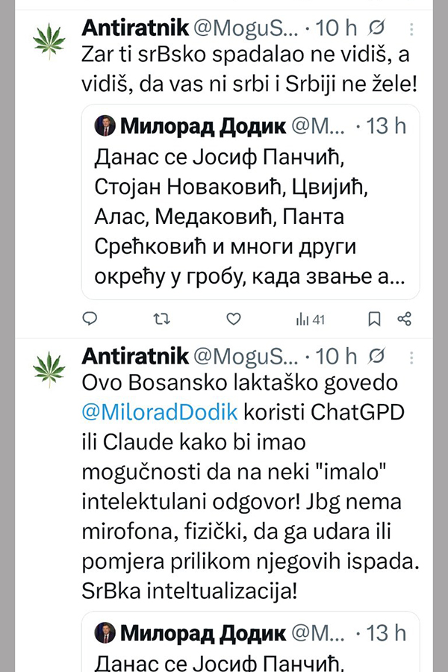Like the first Antiratnik tweet

[x=234, y=319]
